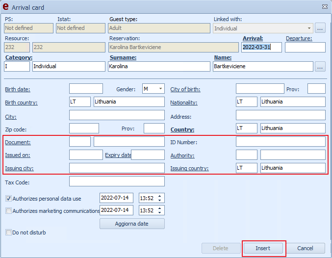Focus the Expiry date input
The image size is (332, 258).
pyautogui.click(x=148, y=155)
